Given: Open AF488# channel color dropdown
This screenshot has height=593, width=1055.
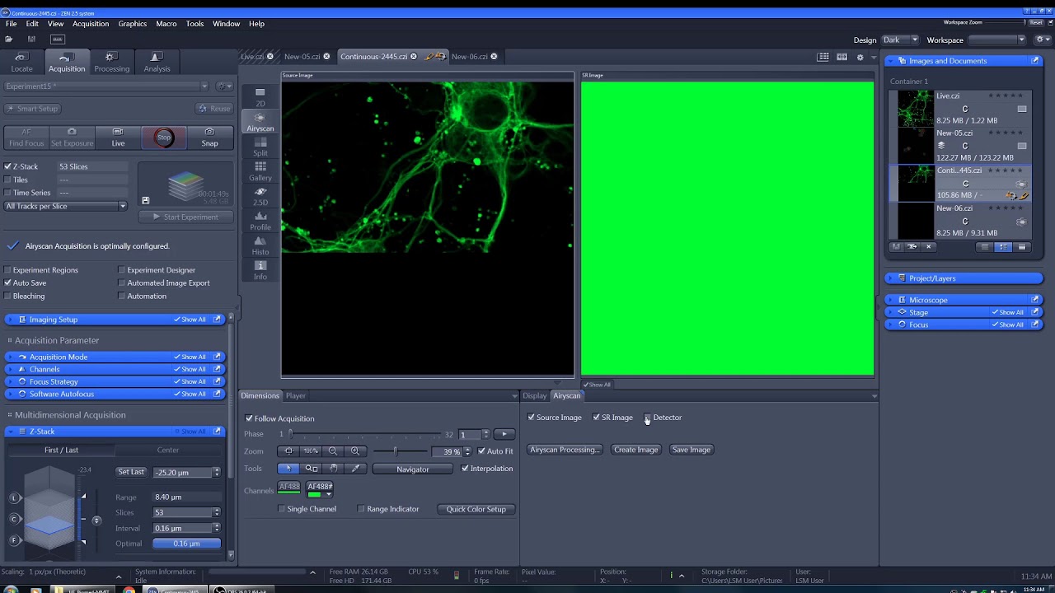Looking at the screenshot, I should click(x=329, y=494).
